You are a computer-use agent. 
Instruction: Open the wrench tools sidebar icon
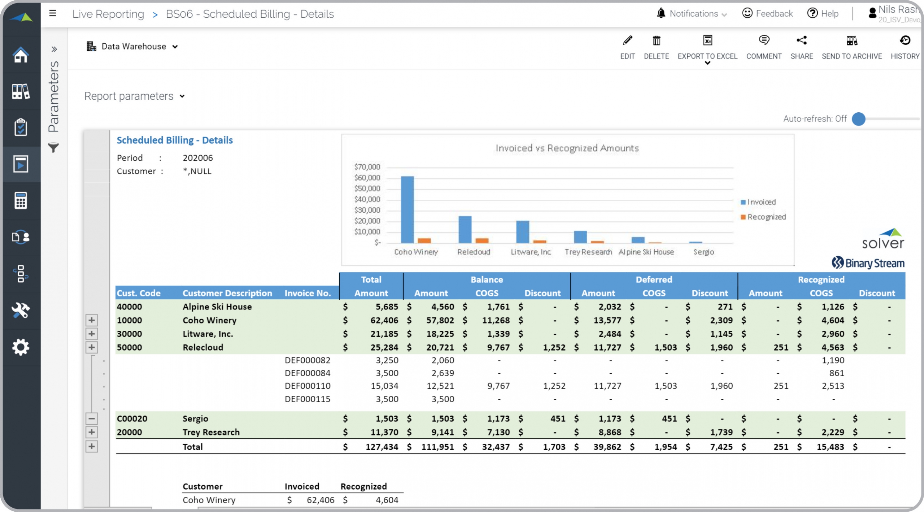pyautogui.click(x=21, y=310)
